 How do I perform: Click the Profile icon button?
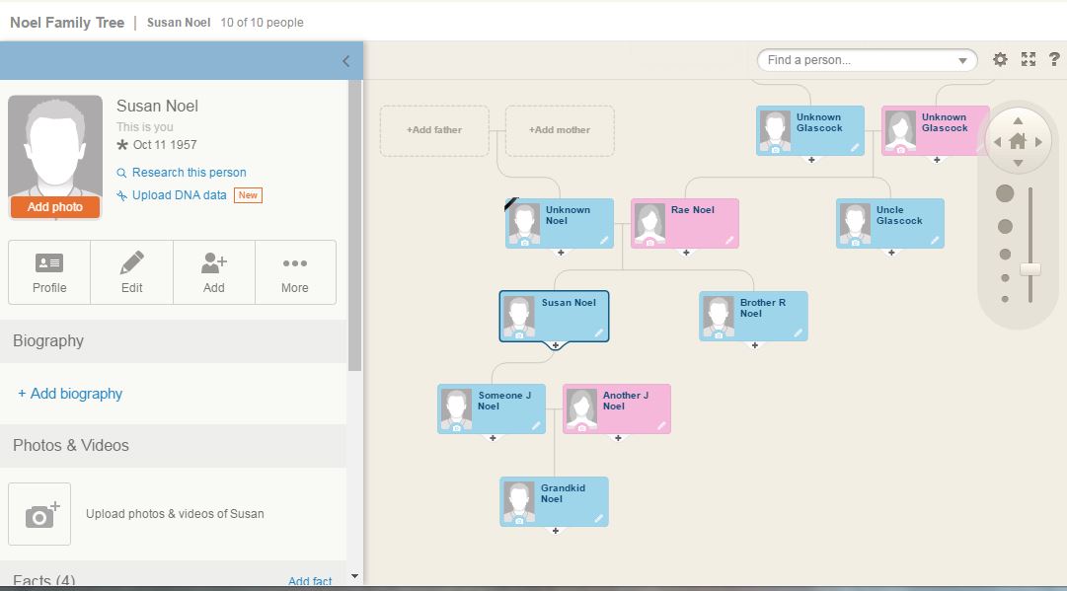pos(49,272)
